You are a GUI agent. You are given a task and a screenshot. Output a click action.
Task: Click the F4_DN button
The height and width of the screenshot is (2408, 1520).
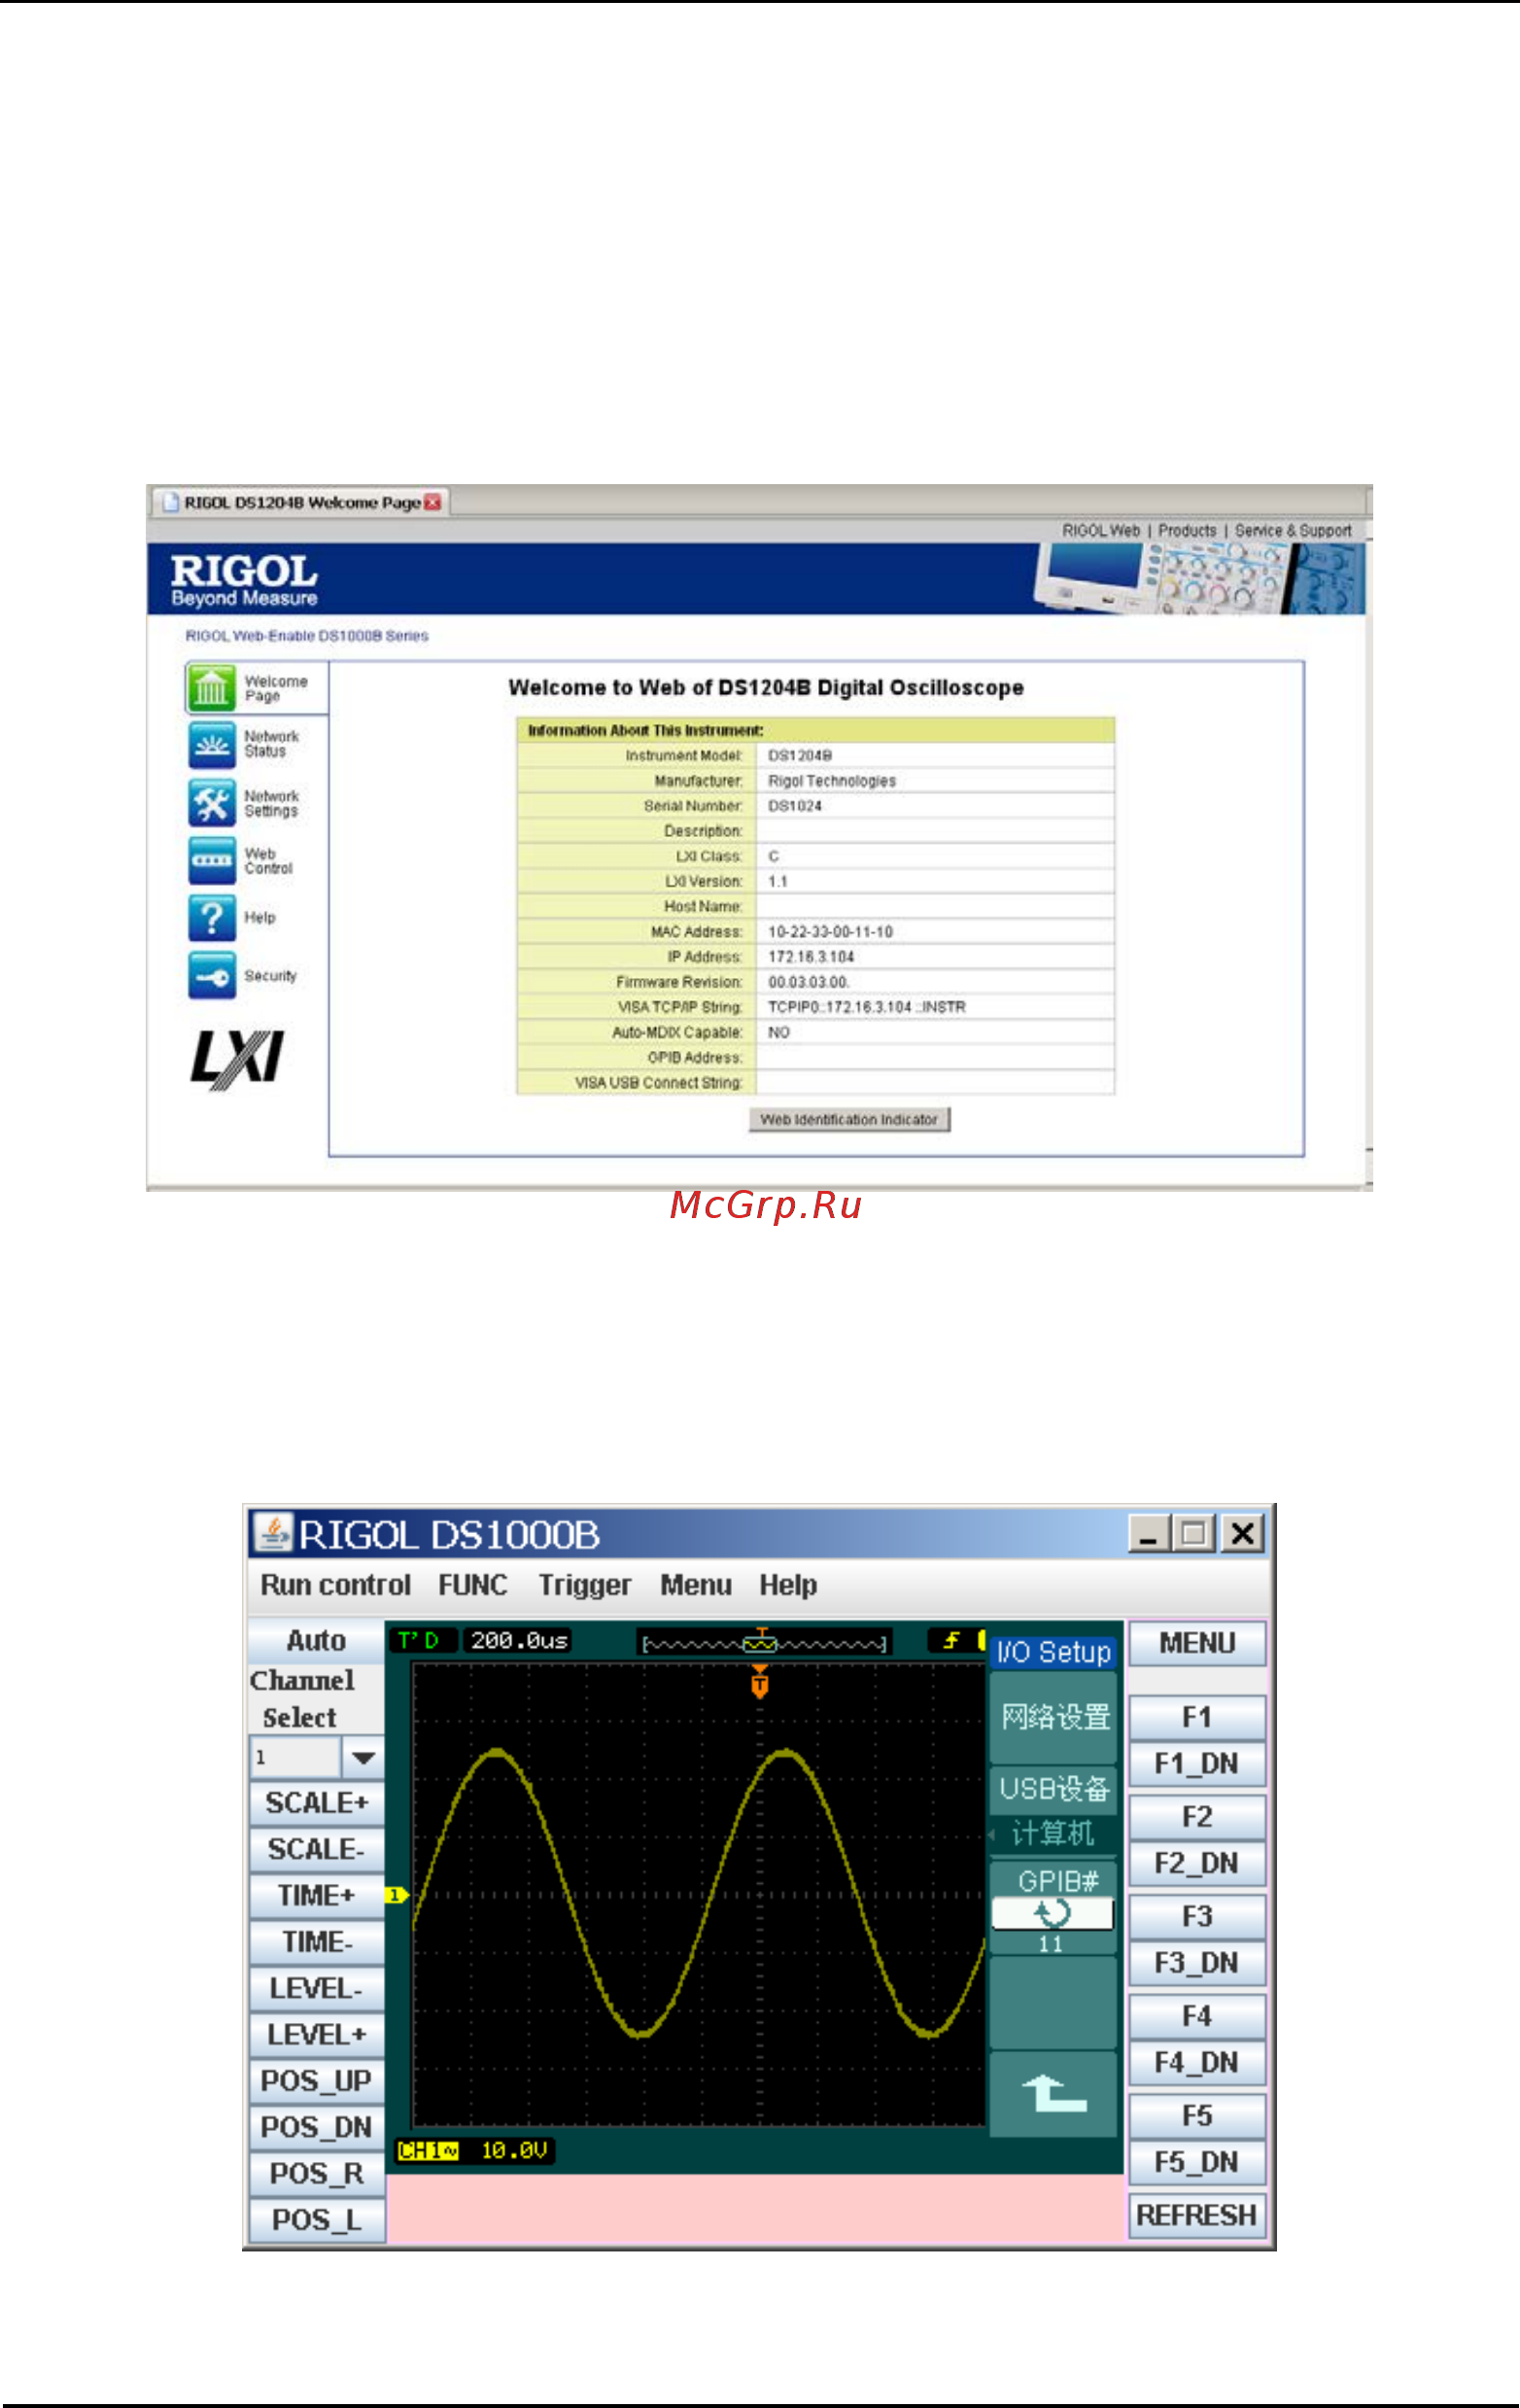tap(1197, 2062)
